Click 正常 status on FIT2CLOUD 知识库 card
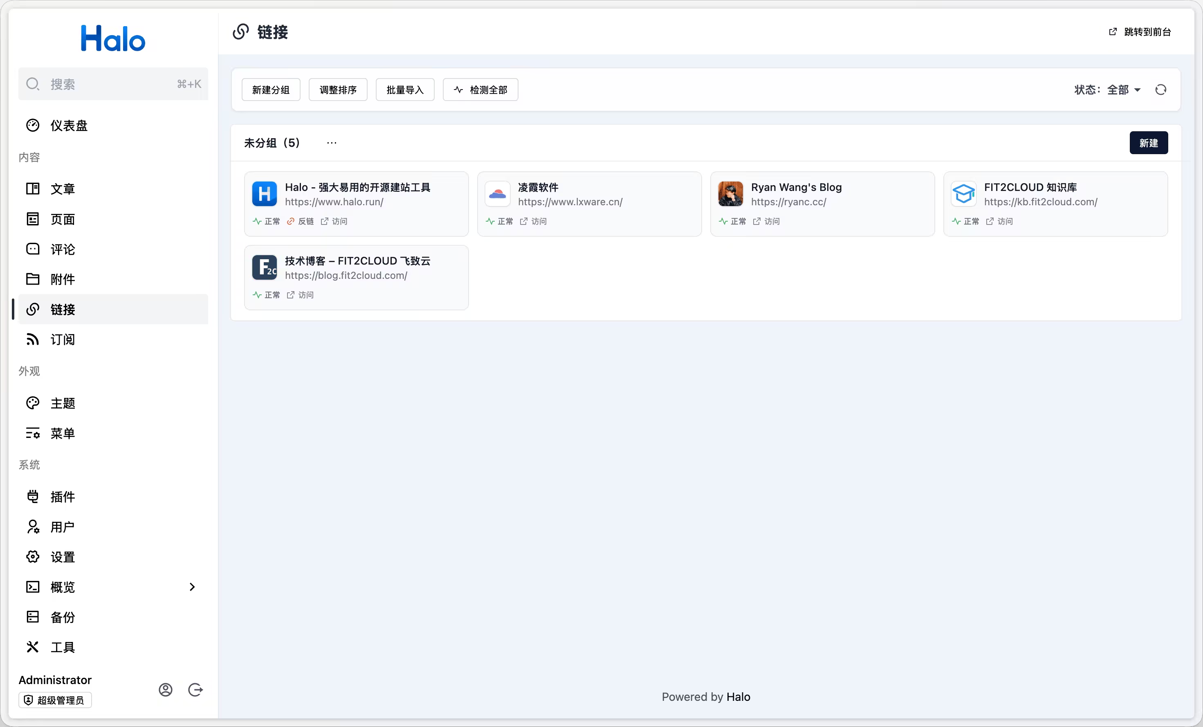Viewport: 1203px width, 727px height. (966, 221)
